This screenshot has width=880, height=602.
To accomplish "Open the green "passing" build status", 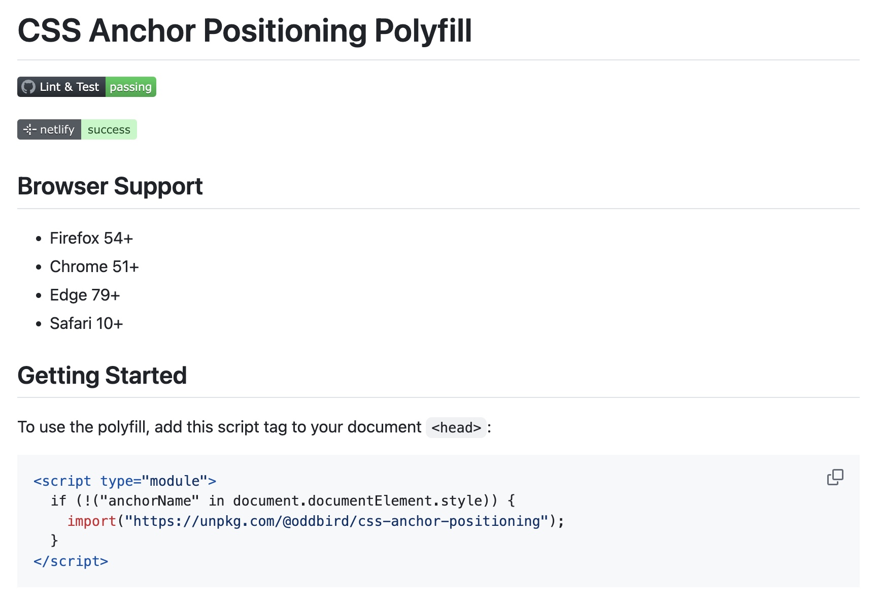I will click(x=130, y=87).
